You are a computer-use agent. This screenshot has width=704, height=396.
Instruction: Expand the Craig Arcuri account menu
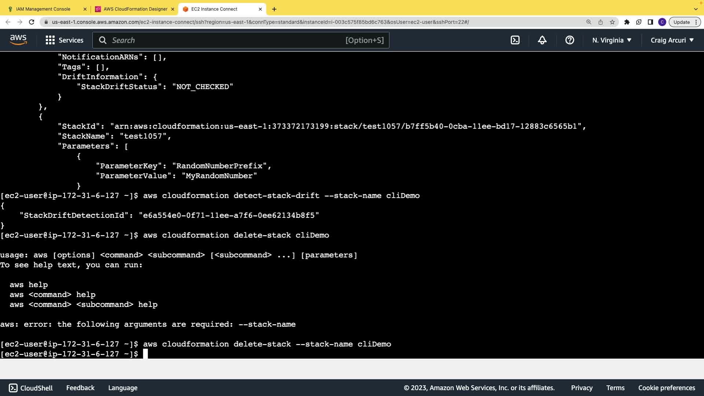(x=672, y=40)
